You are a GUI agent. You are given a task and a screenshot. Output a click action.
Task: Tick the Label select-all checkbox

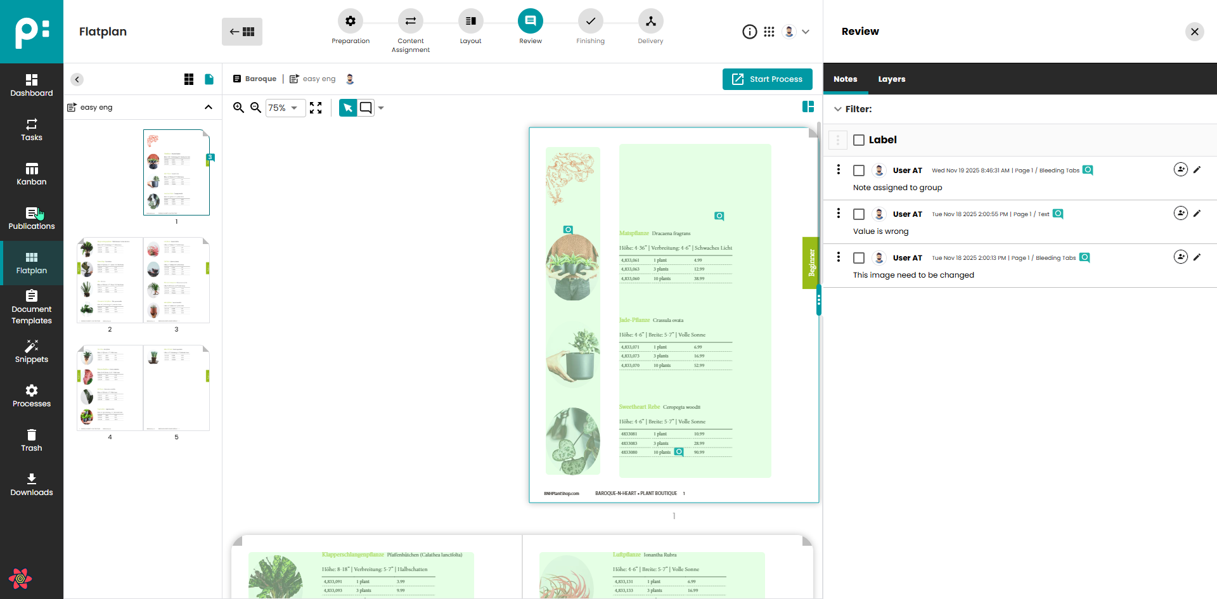pyautogui.click(x=859, y=140)
